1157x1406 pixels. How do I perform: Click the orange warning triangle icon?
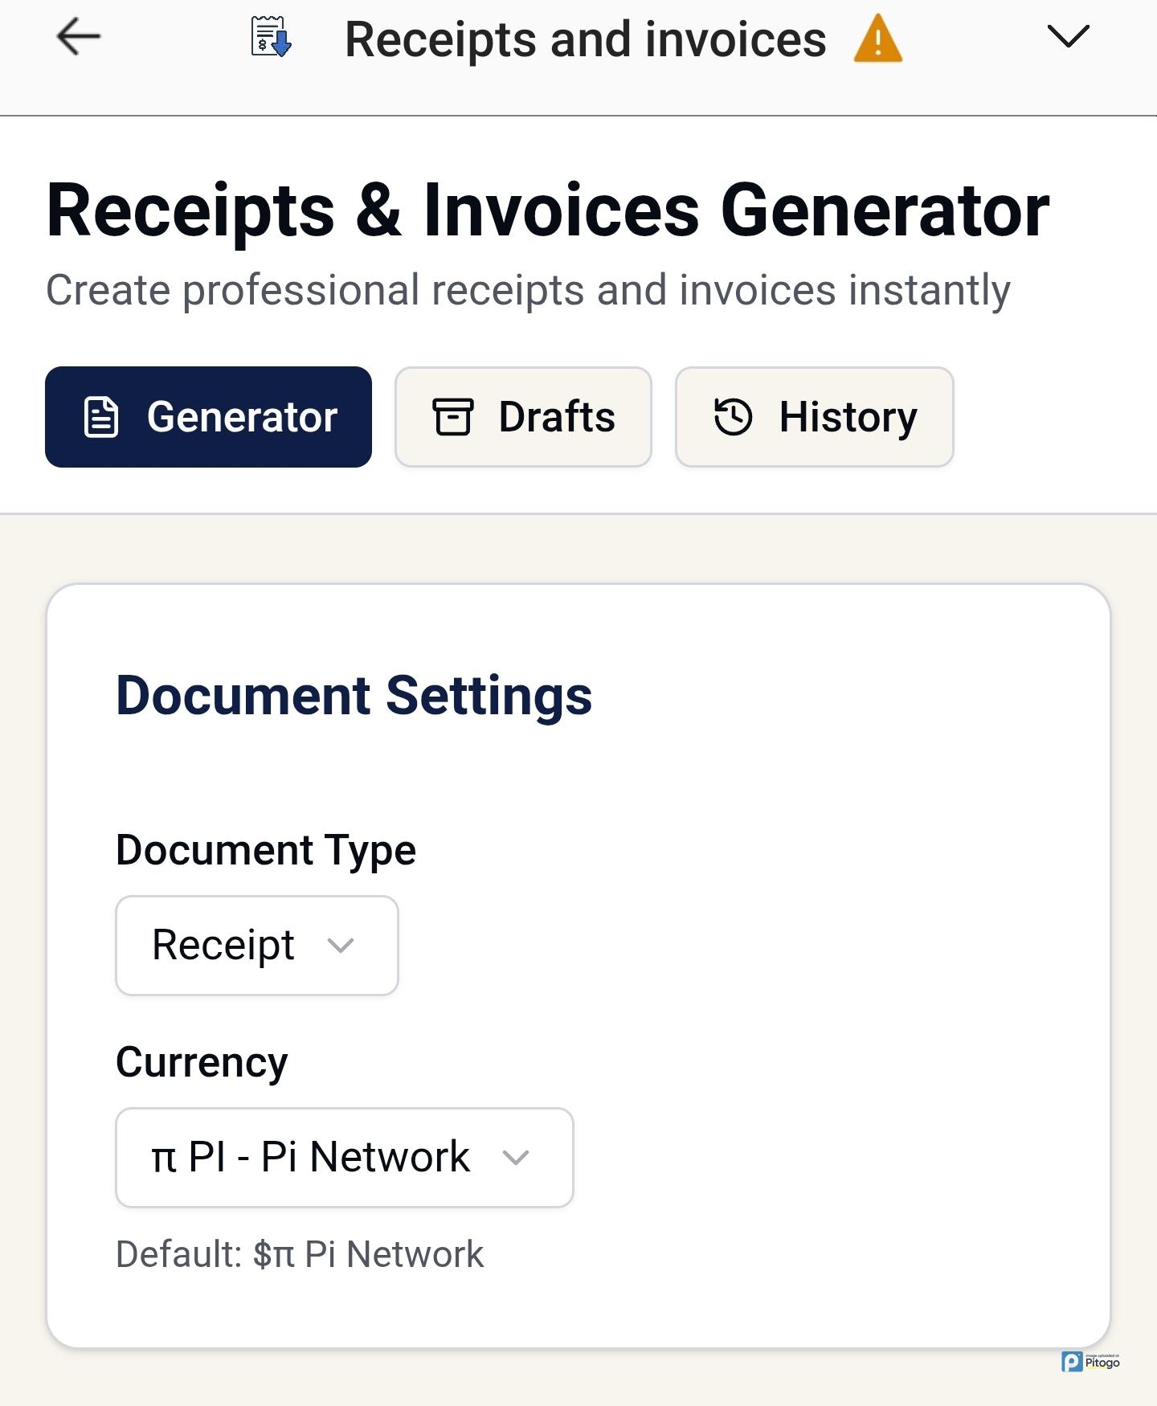pos(877,39)
